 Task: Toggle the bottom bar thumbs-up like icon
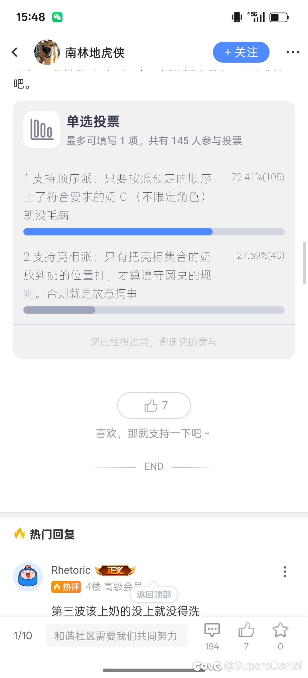[246, 630]
